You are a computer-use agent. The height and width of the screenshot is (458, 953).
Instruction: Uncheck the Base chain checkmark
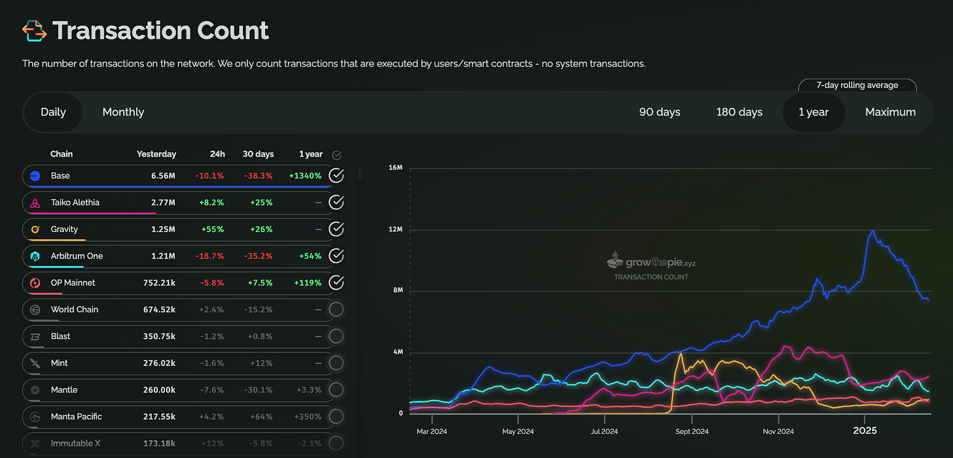coord(336,176)
